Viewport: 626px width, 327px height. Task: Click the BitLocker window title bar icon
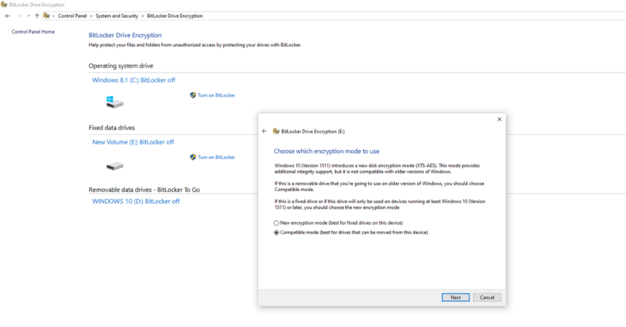[4, 5]
